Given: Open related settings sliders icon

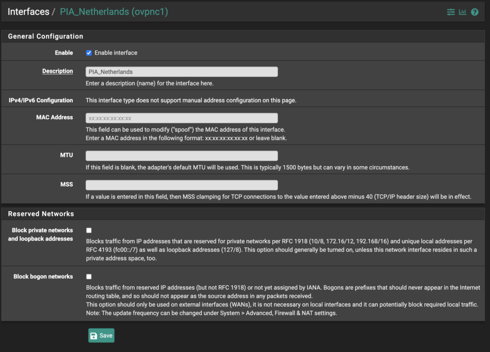Looking at the screenshot, I should click(451, 12).
